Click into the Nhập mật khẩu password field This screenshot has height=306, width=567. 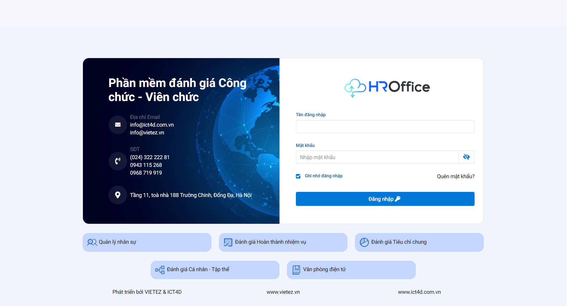click(377, 157)
